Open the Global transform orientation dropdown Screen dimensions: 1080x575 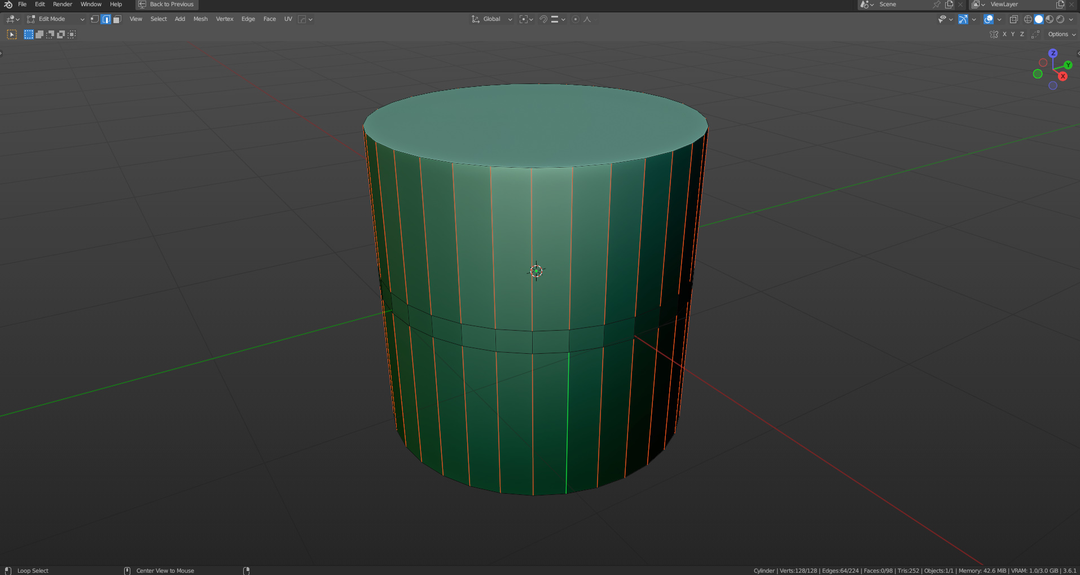(492, 19)
